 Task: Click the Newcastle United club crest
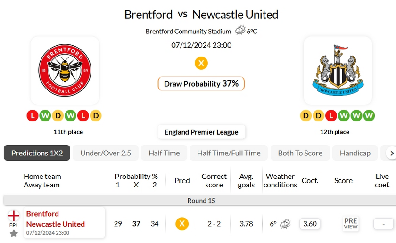338,71
